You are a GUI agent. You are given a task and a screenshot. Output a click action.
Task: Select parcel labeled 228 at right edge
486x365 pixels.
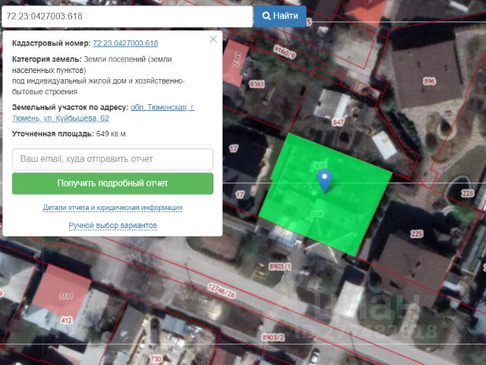pyautogui.click(x=467, y=193)
